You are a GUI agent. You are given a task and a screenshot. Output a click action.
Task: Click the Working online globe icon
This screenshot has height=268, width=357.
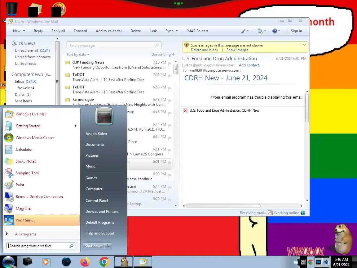click(x=303, y=213)
